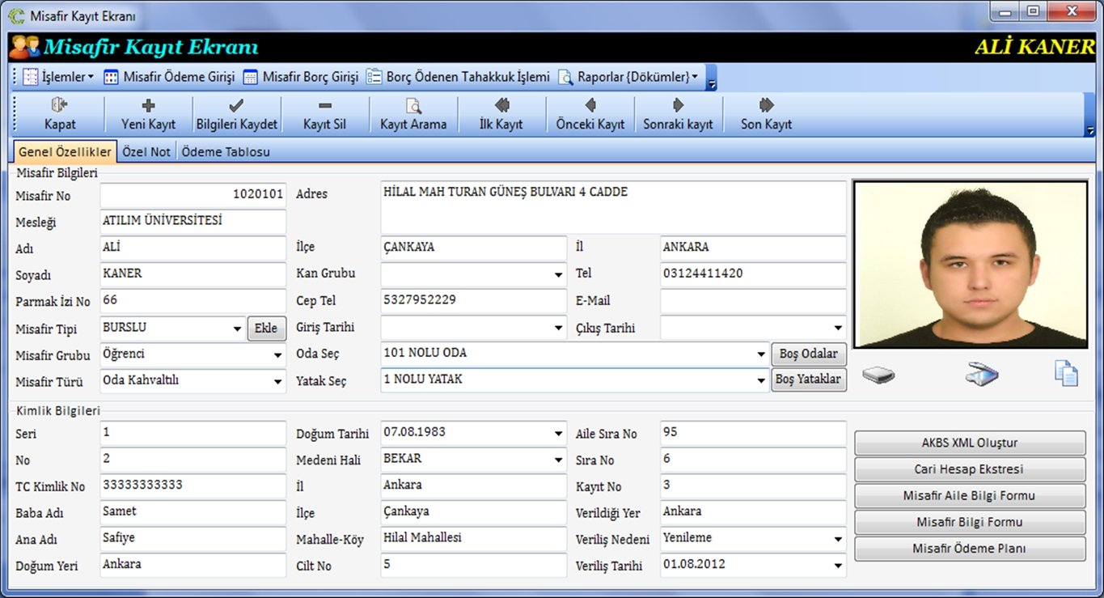
Task: Open the Medeni Hali dropdown
Action: tap(558, 460)
